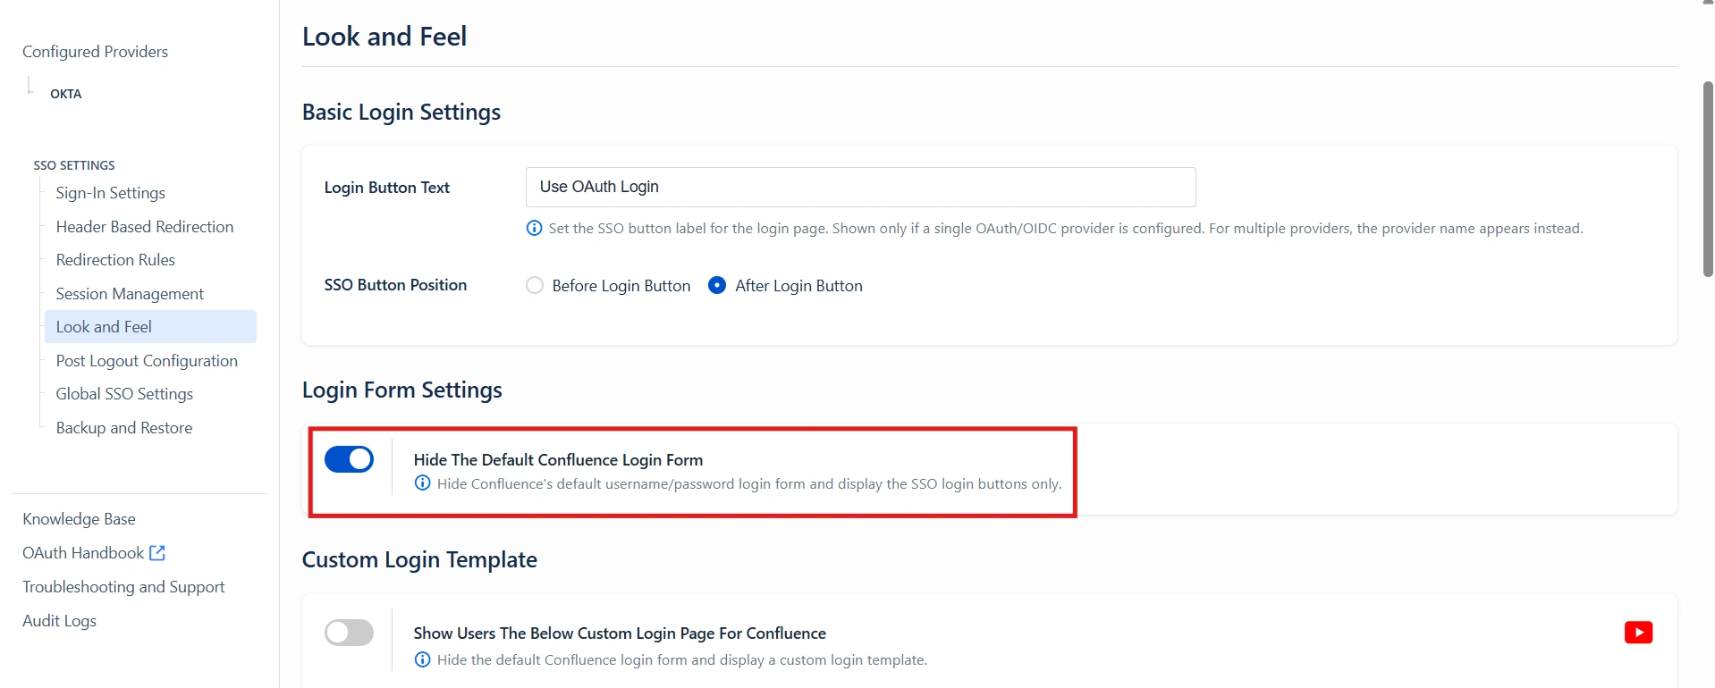Click the Basic Login Settings heading
The width and height of the screenshot is (1715, 688).
click(401, 113)
